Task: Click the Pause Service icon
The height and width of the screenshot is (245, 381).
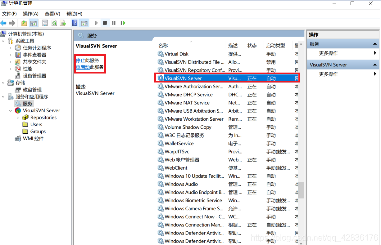Action: [x=114, y=23]
